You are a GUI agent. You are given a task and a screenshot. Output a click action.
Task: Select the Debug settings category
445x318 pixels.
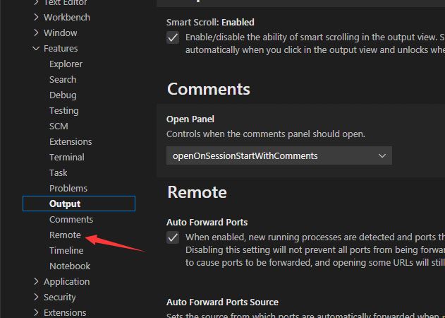63,95
